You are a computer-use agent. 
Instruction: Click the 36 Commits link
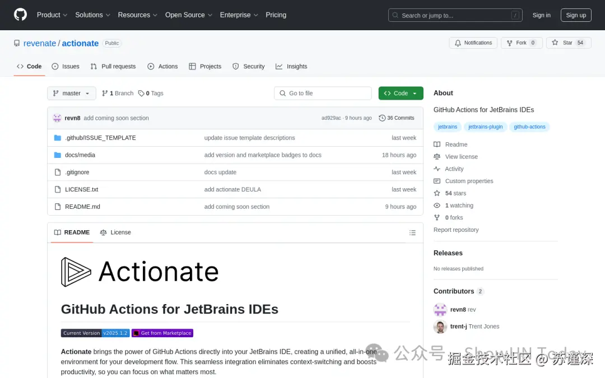click(397, 118)
